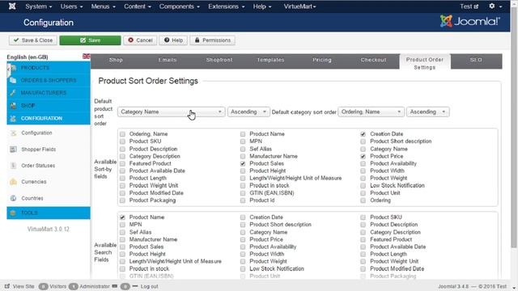
Task: Click the Cancel button
Action: point(140,40)
